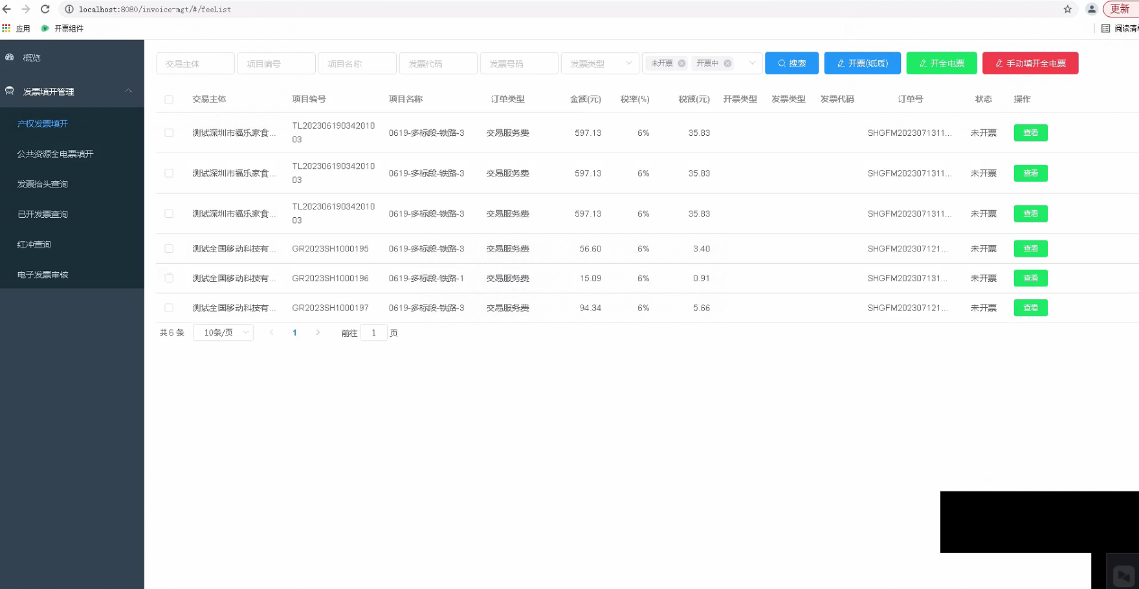
Task: Click the green 开全电票 button
Action: tap(942, 63)
